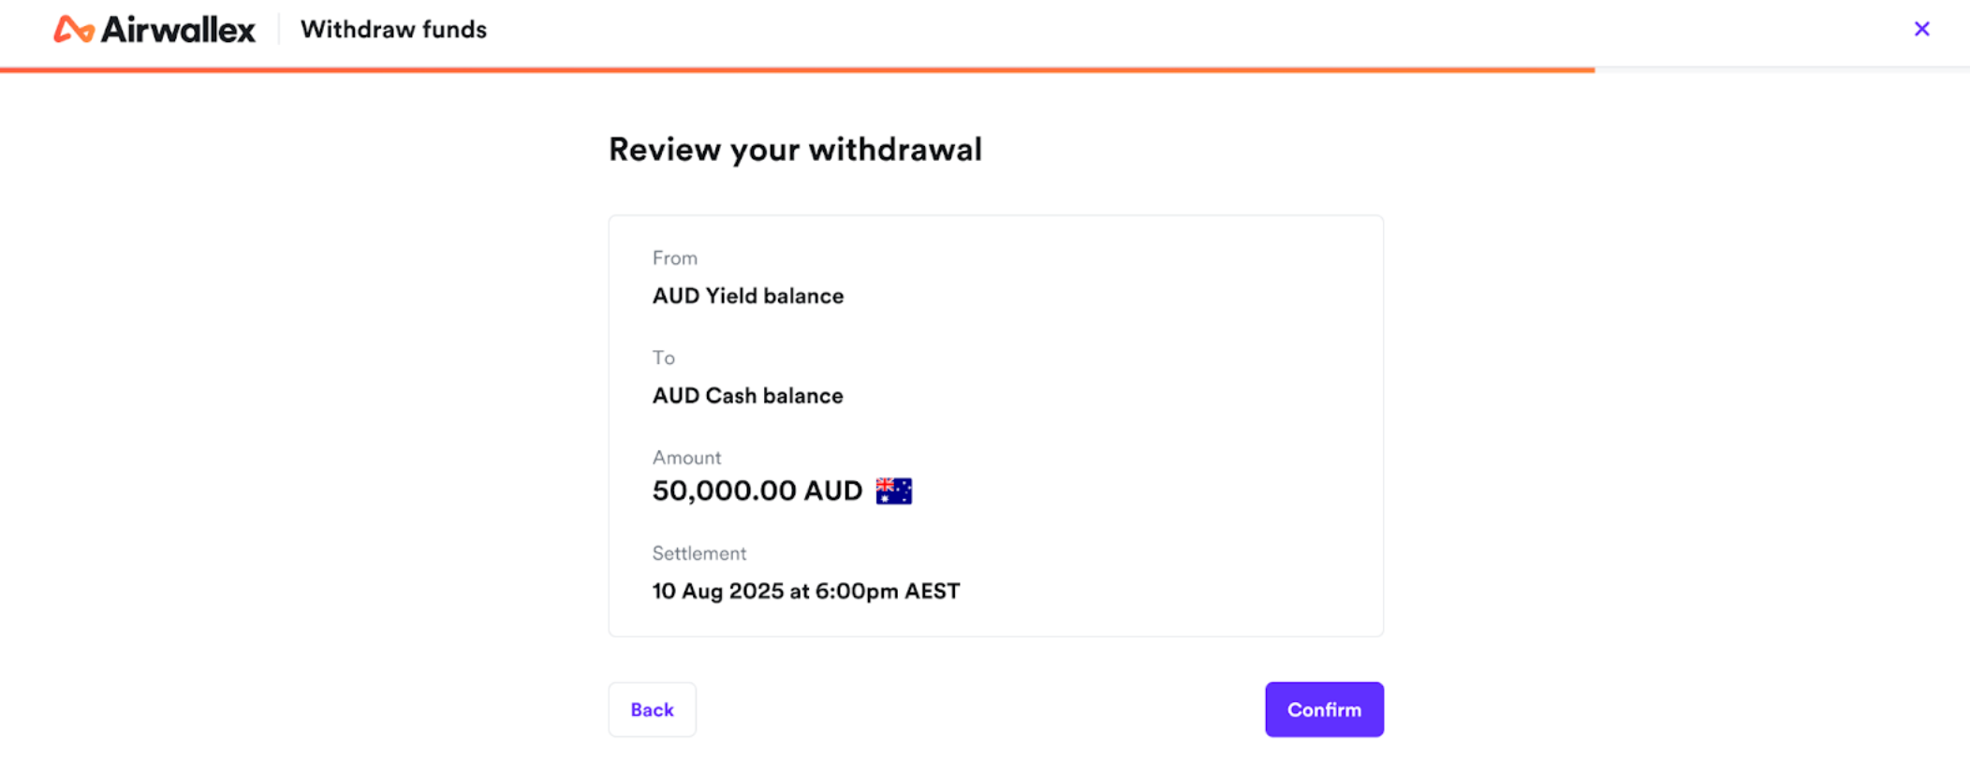Select the Withdraw funds header title
Image resolution: width=1970 pixels, height=775 pixels.
point(393,30)
